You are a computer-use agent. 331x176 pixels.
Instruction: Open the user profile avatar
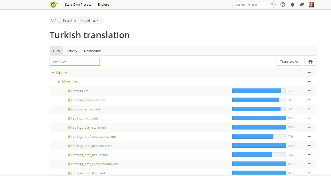pos(311,5)
